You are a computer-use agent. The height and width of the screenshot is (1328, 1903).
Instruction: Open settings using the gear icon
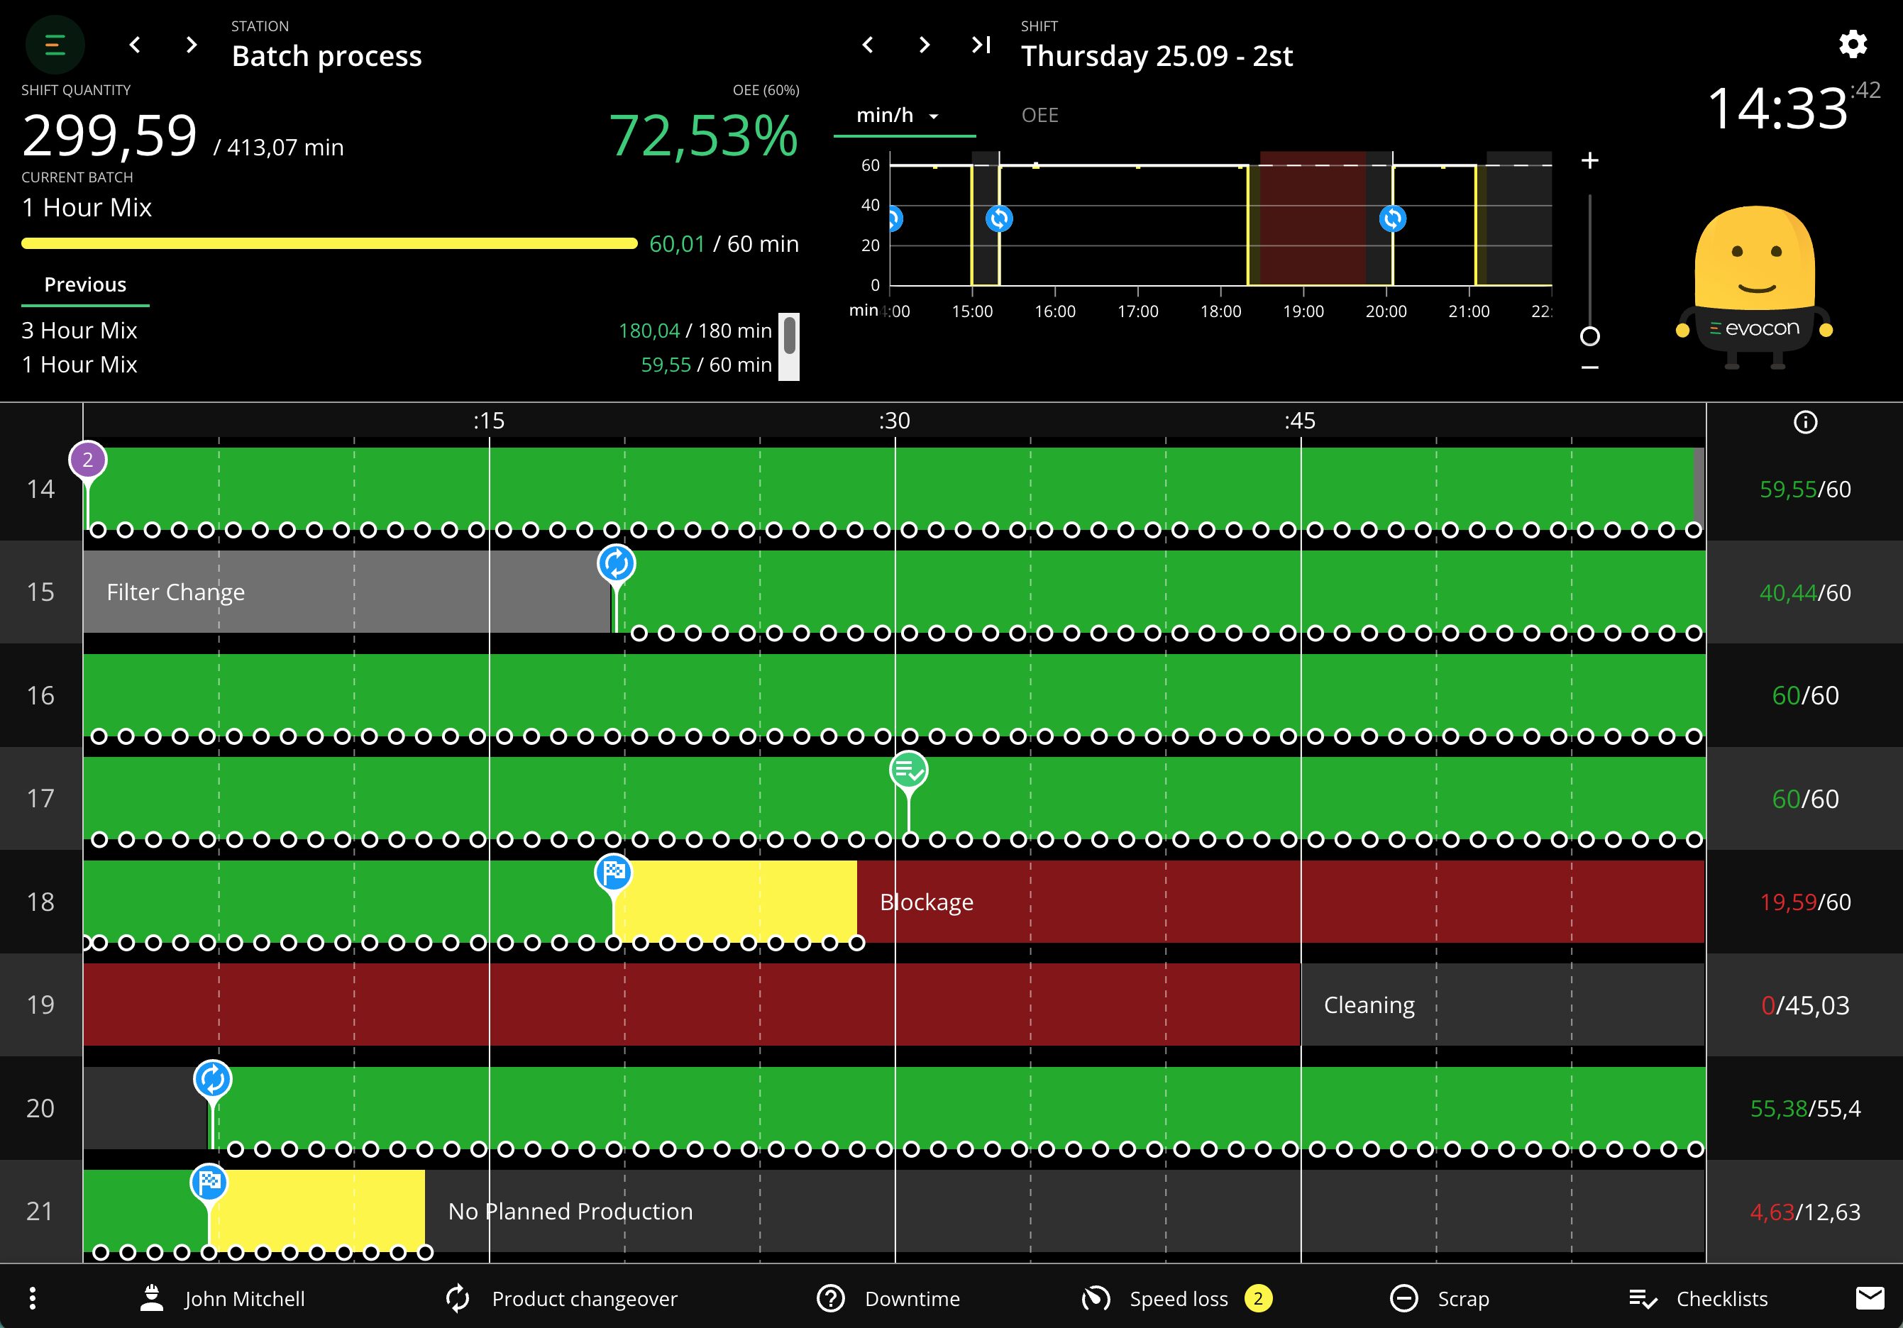click(x=1853, y=45)
